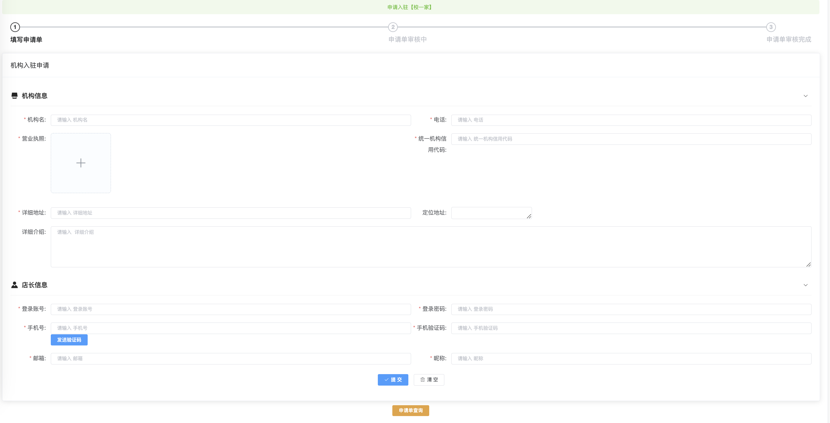Click the card icon beside 机构信息
The height and width of the screenshot is (423, 830).
[15, 95]
